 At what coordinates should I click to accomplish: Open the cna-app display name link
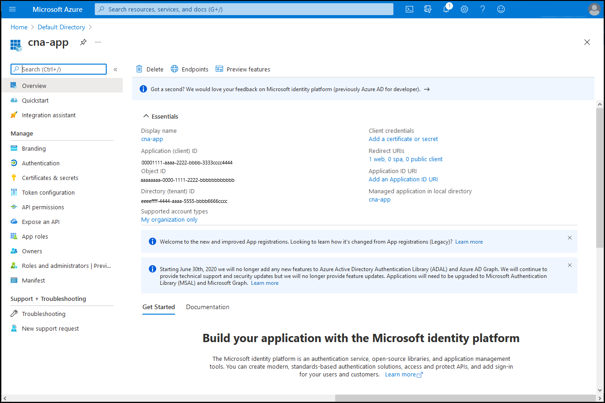pos(152,139)
